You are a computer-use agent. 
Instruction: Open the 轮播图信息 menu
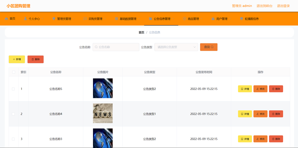coord(251,18)
